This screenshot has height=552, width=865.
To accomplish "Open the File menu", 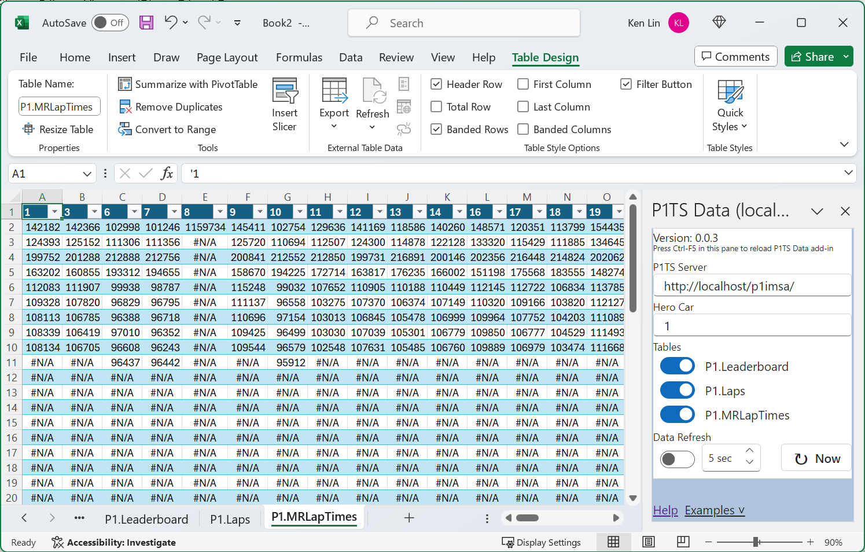I will [x=28, y=57].
